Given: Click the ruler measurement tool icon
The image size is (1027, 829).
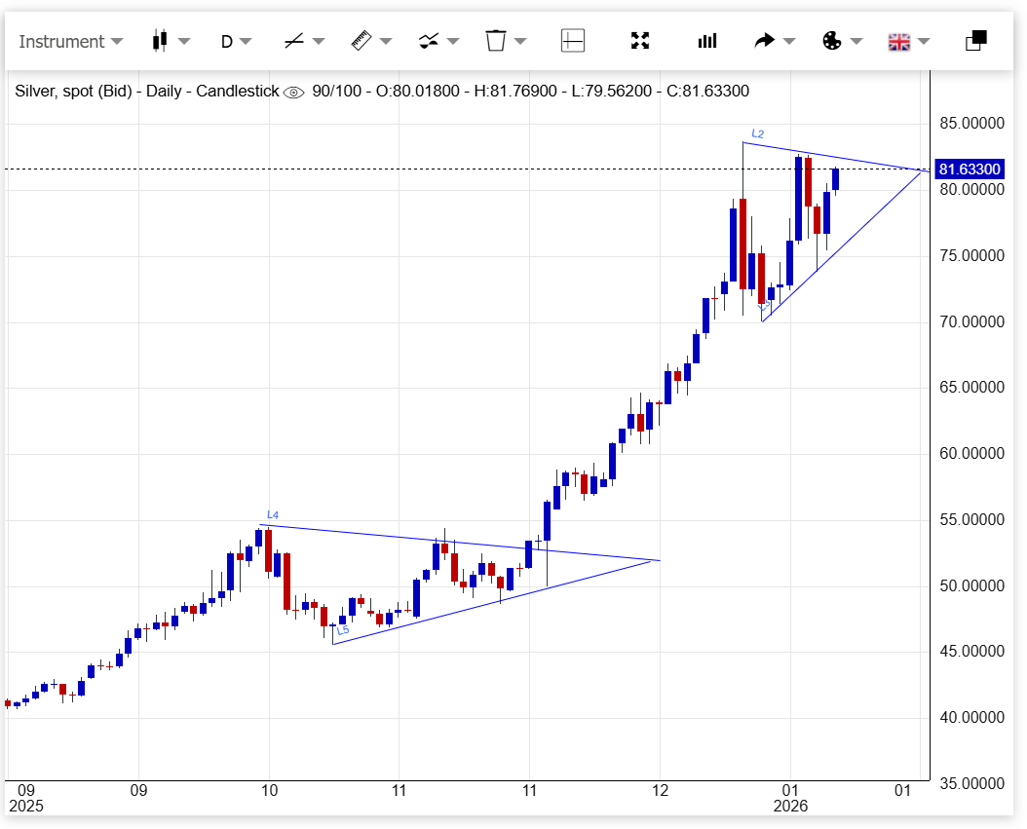Looking at the screenshot, I should coord(361,41).
